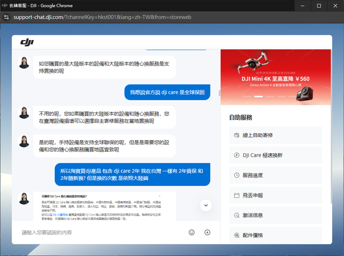Click agent avatar beside 不用的呢 message
The image size is (344, 256).
click(24, 113)
